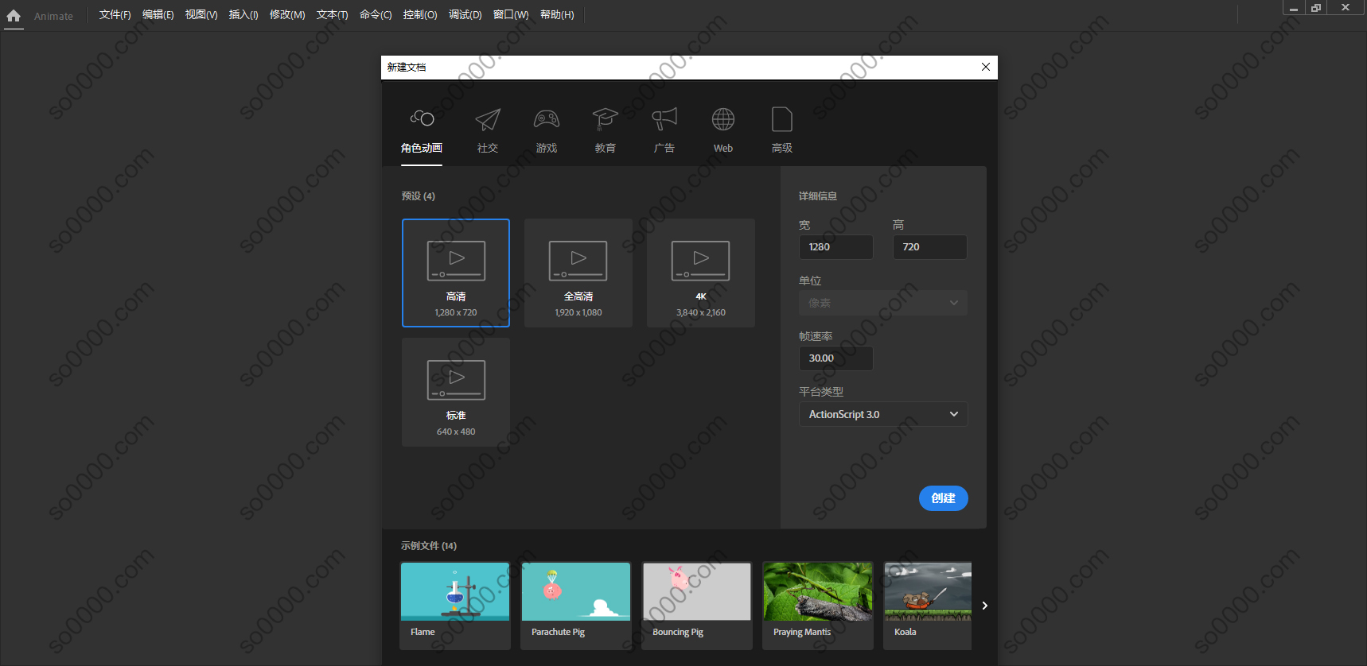Click the 帧速率 field 30.00
Screen dimensions: 1367x666
point(835,358)
